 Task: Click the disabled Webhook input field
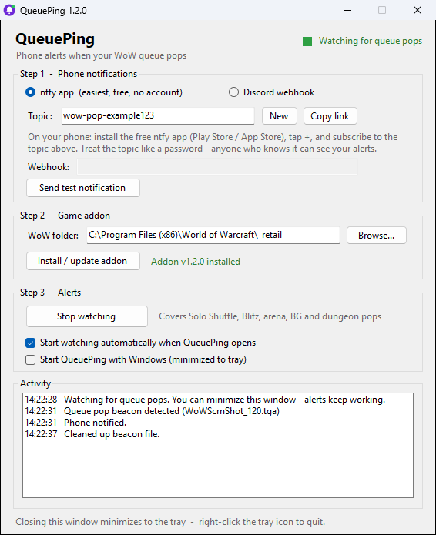[x=217, y=167]
